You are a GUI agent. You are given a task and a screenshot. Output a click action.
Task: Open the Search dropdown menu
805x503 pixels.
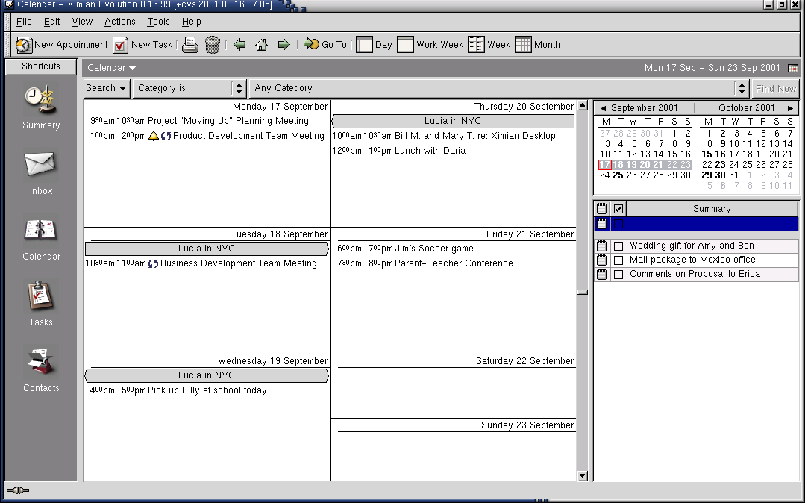click(106, 88)
